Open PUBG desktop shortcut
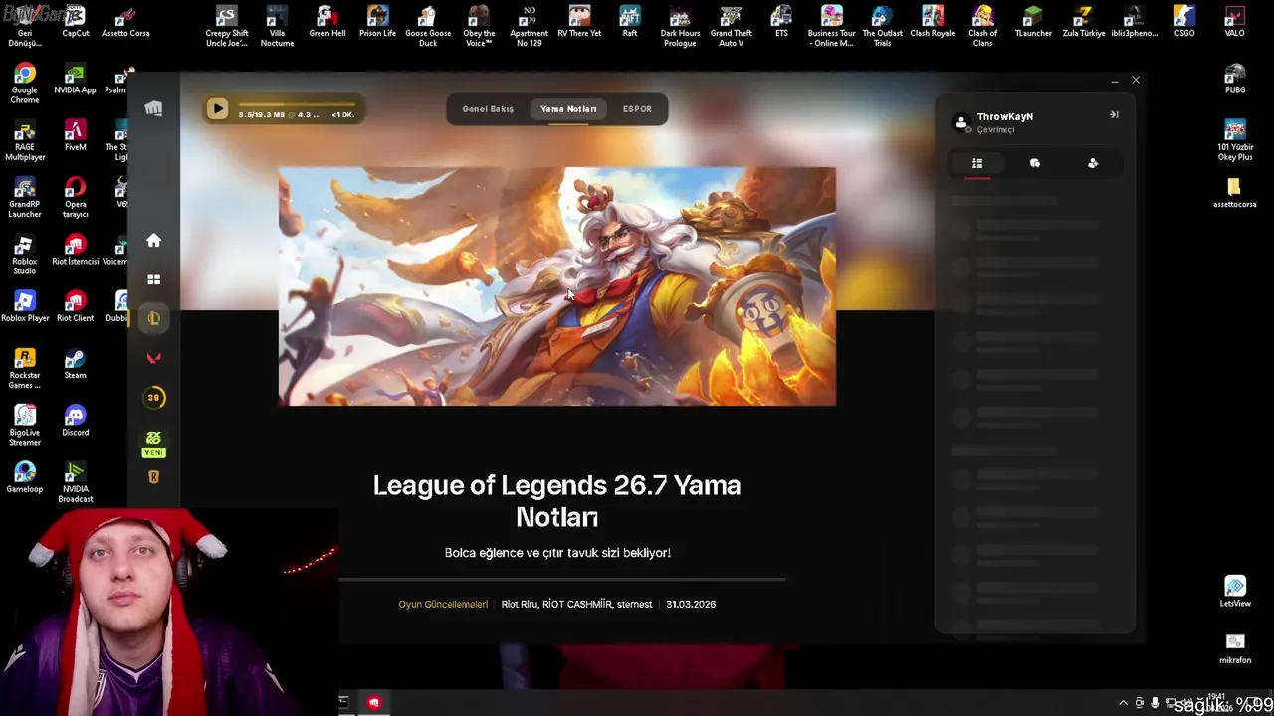This screenshot has height=716, width=1274. (x=1235, y=80)
